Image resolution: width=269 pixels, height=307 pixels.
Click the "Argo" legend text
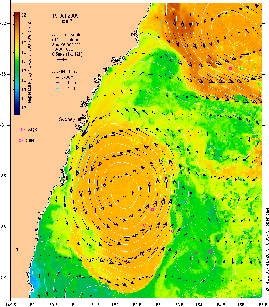pos(32,129)
